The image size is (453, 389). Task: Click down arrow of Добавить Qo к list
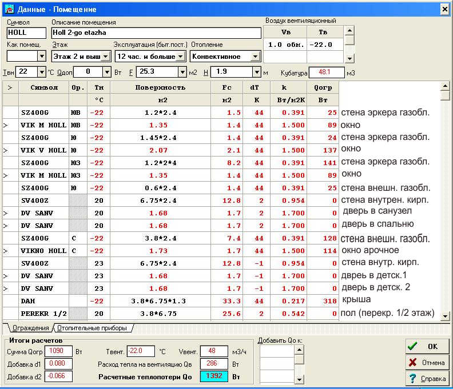tap(299, 379)
